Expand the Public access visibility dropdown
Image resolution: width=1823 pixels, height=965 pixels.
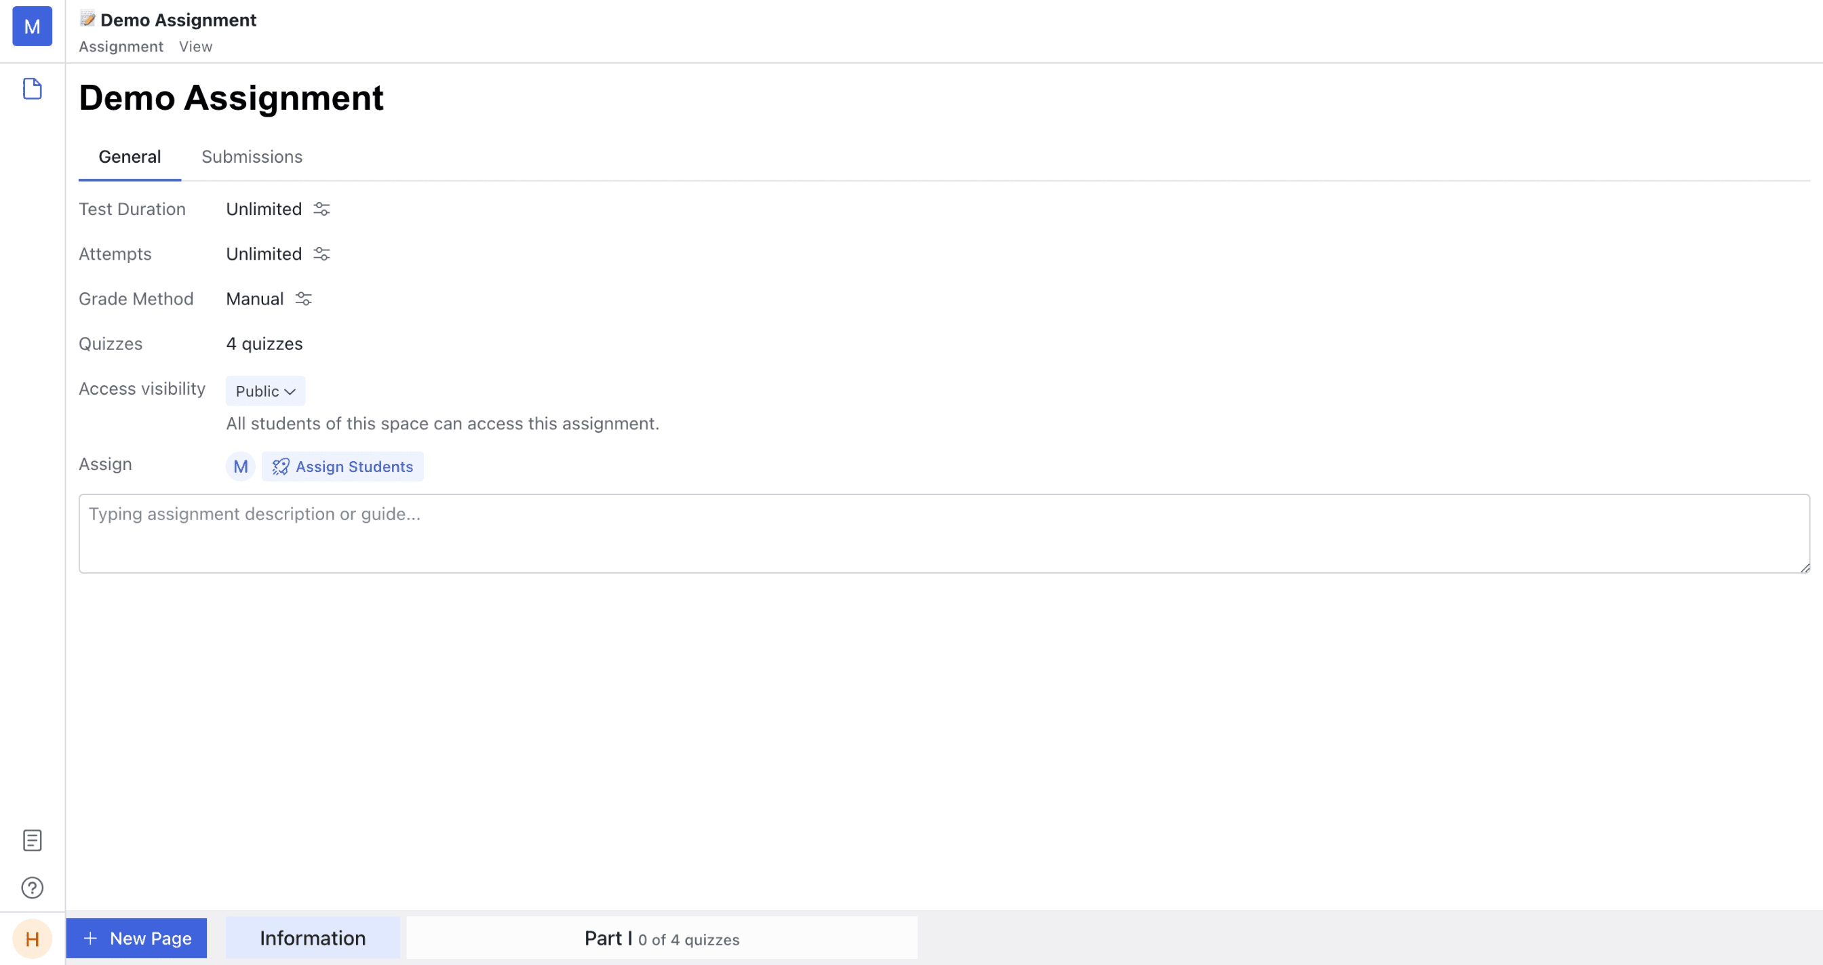click(264, 390)
